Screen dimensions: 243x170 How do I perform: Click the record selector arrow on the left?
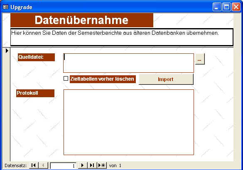tap(7, 50)
